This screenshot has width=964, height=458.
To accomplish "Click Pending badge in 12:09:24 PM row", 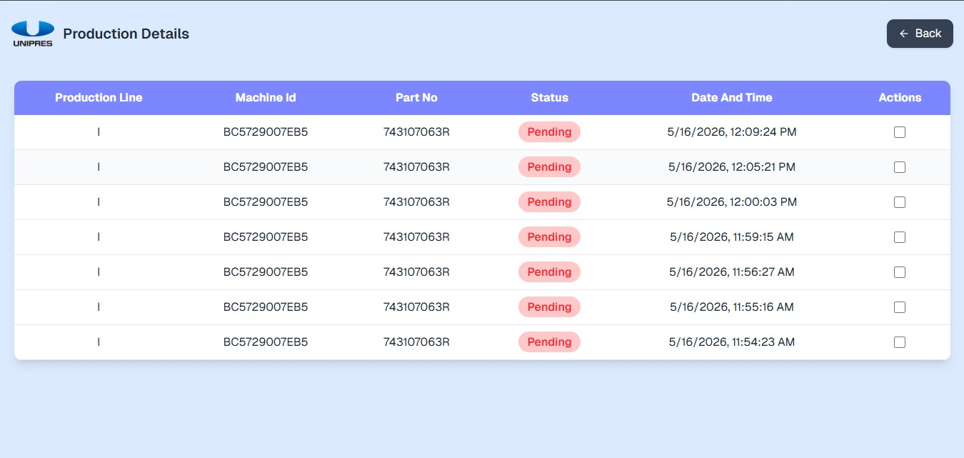I will pyautogui.click(x=549, y=132).
